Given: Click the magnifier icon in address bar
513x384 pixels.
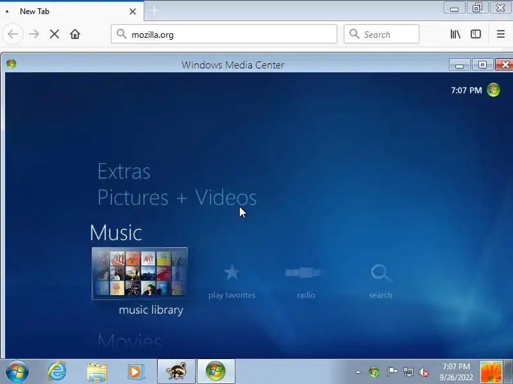Looking at the screenshot, I should (x=122, y=34).
